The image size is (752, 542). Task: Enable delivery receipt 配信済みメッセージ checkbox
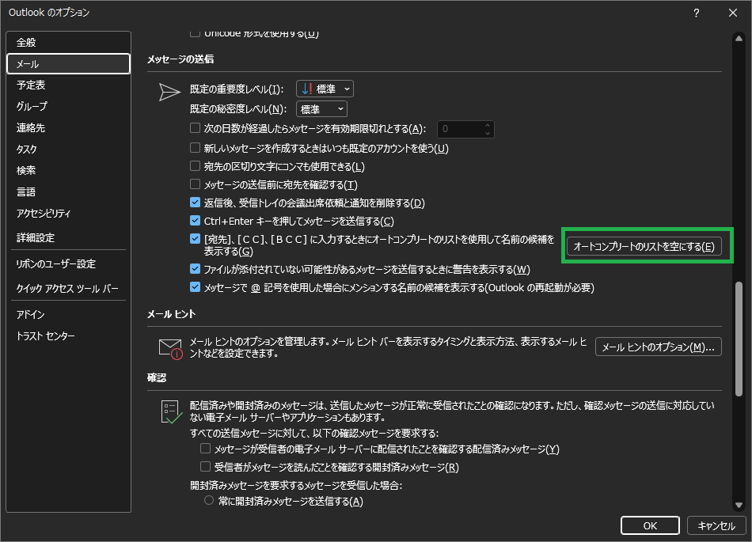205,449
